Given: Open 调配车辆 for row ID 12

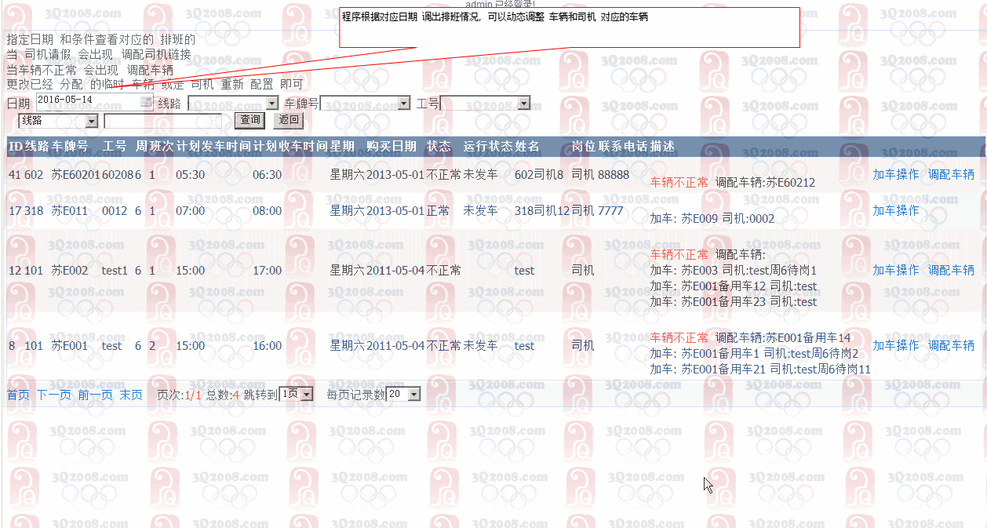Looking at the screenshot, I should click(x=951, y=270).
